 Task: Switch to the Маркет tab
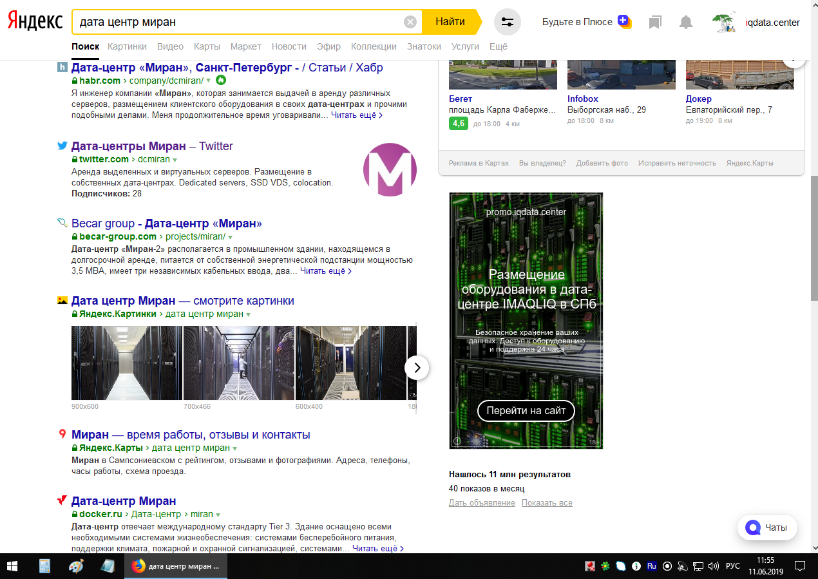tap(245, 46)
